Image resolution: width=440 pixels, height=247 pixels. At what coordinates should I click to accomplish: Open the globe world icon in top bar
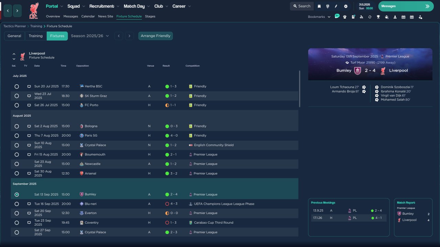pos(328,6)
